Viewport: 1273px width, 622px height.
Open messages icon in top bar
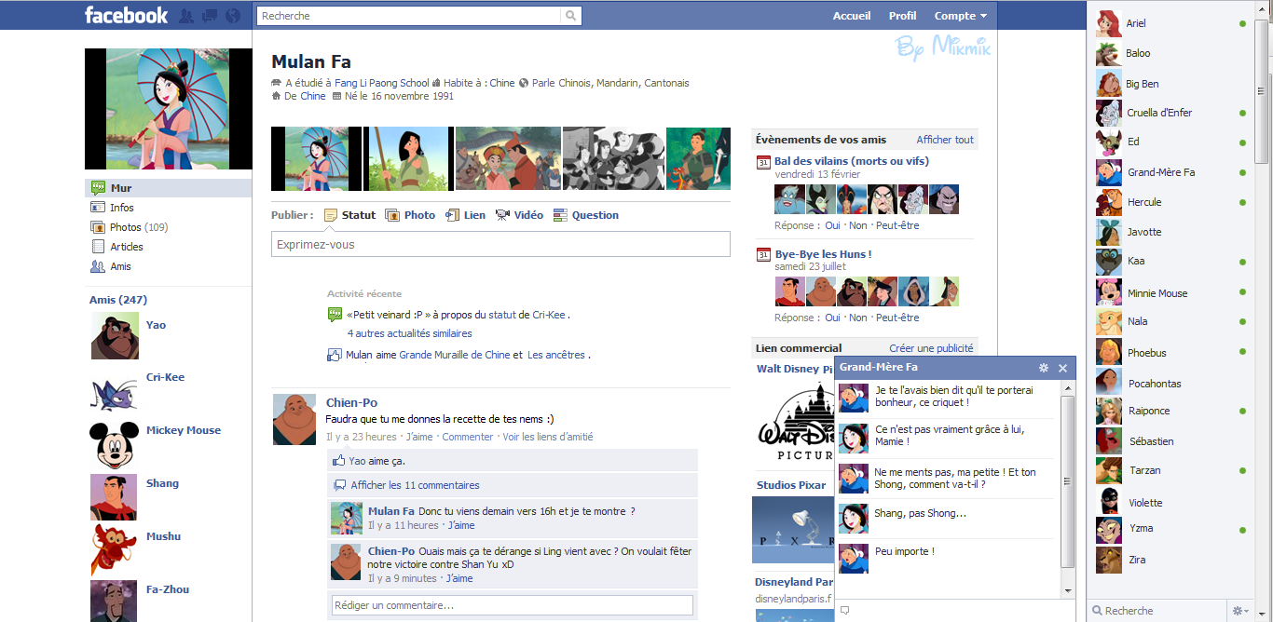point(210,16)
